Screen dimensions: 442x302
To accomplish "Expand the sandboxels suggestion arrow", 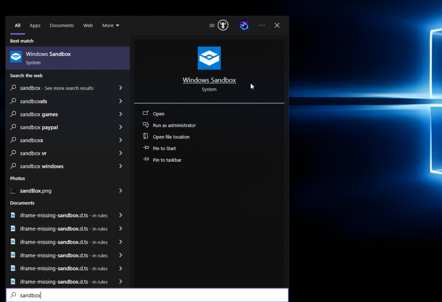I will point(121,101).
